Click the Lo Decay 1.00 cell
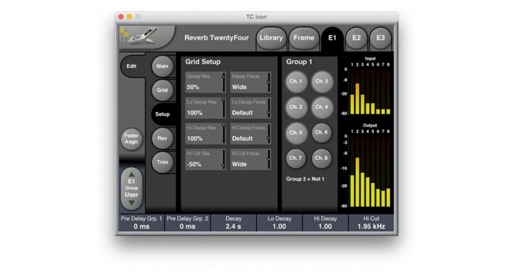Viewport: 514px width, 279px height. click(279, 223)
